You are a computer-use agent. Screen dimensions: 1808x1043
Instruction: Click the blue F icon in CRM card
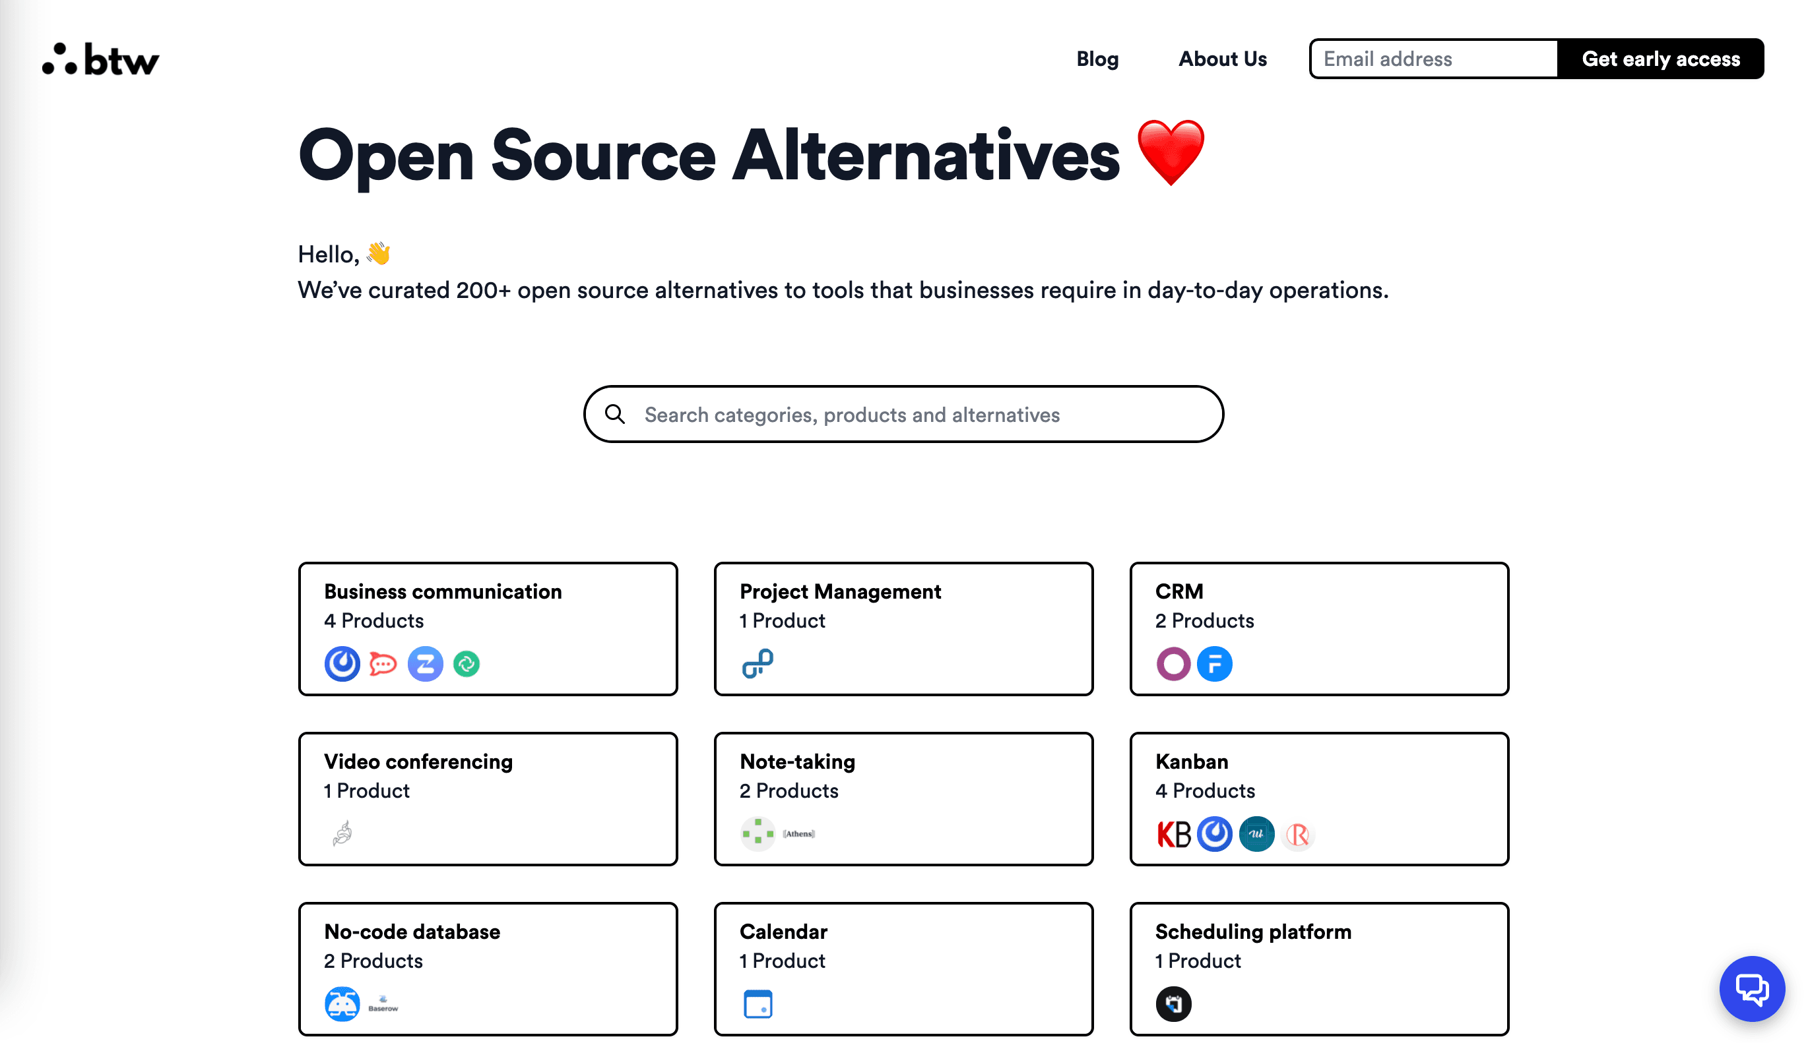[x=1213, y=664]
